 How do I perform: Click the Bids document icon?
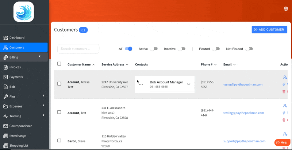pos(5,87)
